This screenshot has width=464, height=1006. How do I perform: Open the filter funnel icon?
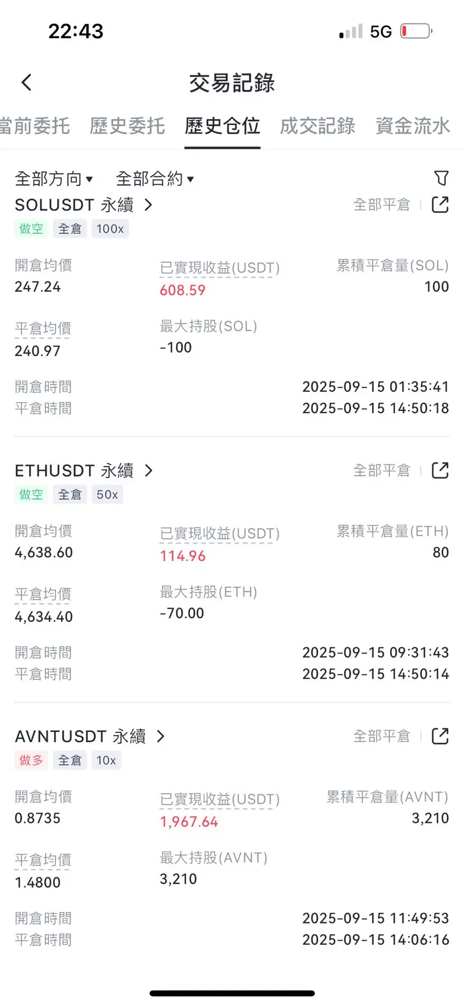tap(442, 178)
